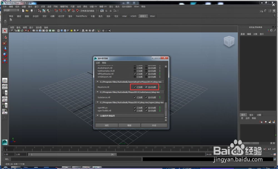Select by object type mode icon

click(44, 11)
